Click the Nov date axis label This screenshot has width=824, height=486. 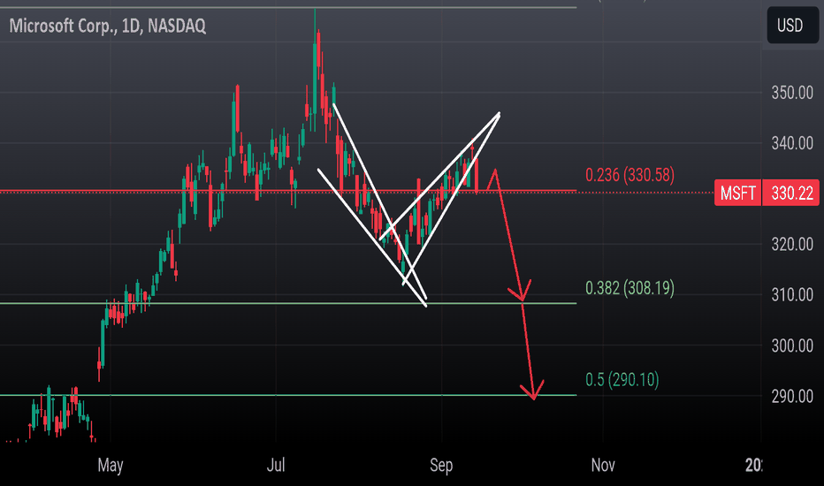603,465
